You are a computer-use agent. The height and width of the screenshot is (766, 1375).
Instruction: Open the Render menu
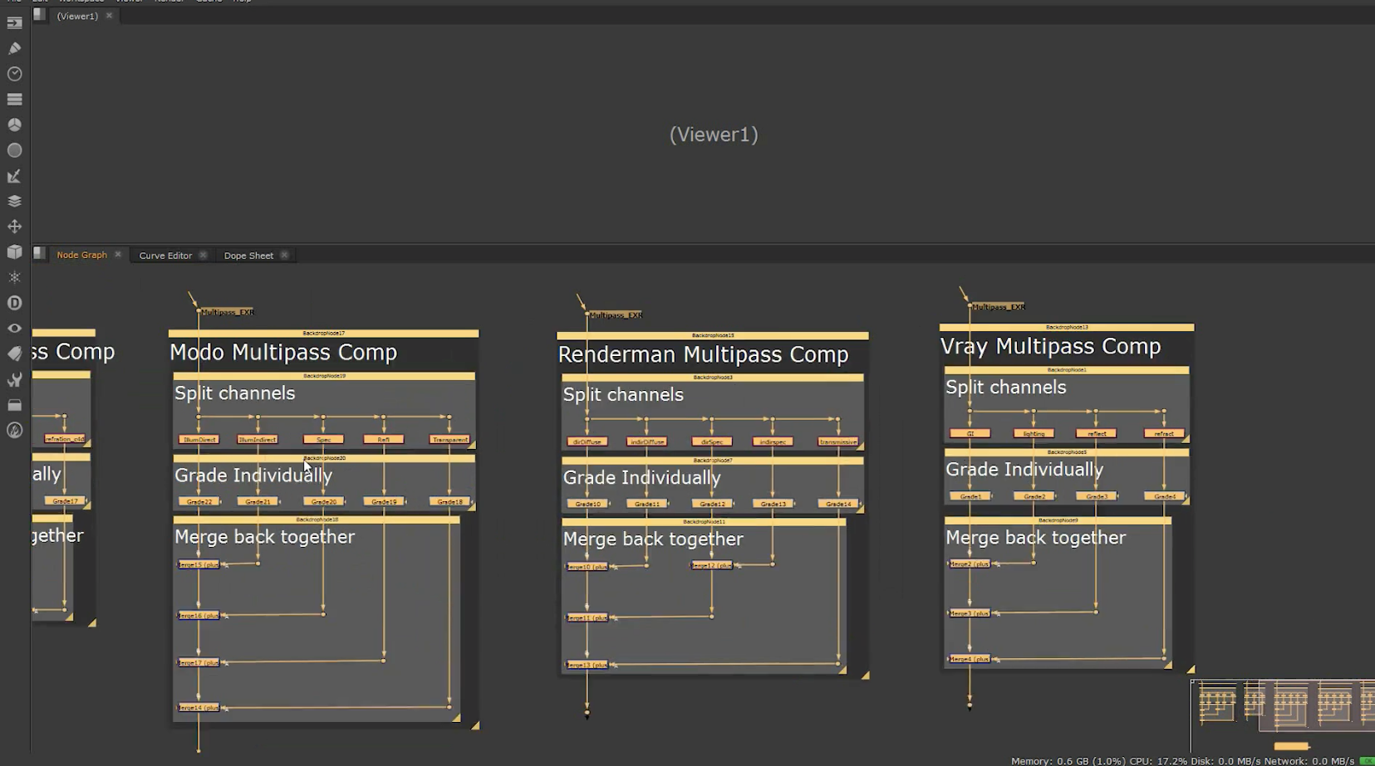pyautogui.click(x=168, y=2)
